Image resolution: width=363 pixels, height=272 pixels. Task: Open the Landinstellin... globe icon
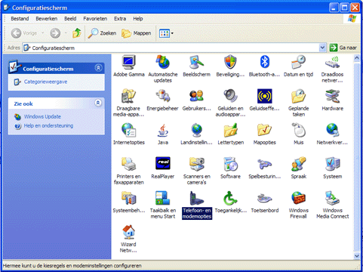(197, 130)
